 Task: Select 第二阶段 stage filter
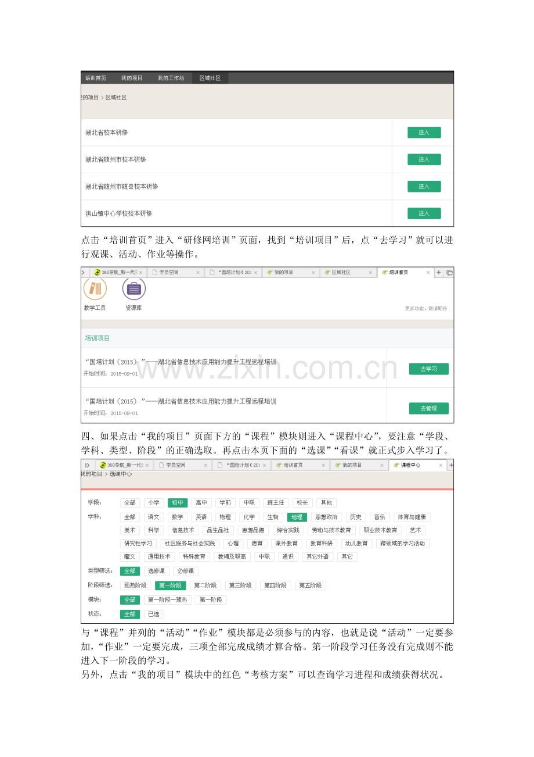click(205, 585)
